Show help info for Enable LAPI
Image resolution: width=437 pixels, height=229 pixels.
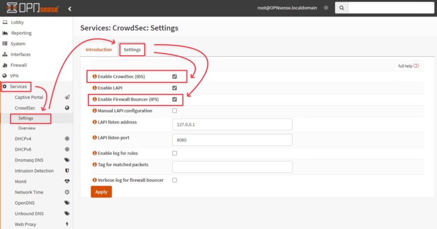pos(94,88)
